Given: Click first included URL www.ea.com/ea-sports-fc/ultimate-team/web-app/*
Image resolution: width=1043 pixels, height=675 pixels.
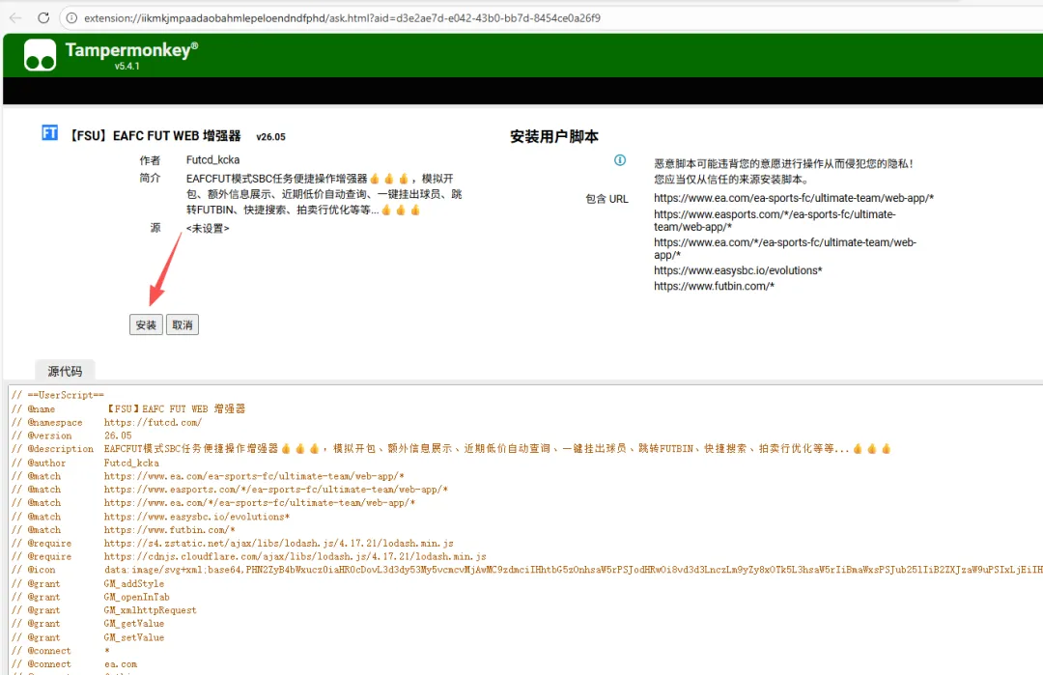Looking at the screenshot, I should click(x=794, y=198).
